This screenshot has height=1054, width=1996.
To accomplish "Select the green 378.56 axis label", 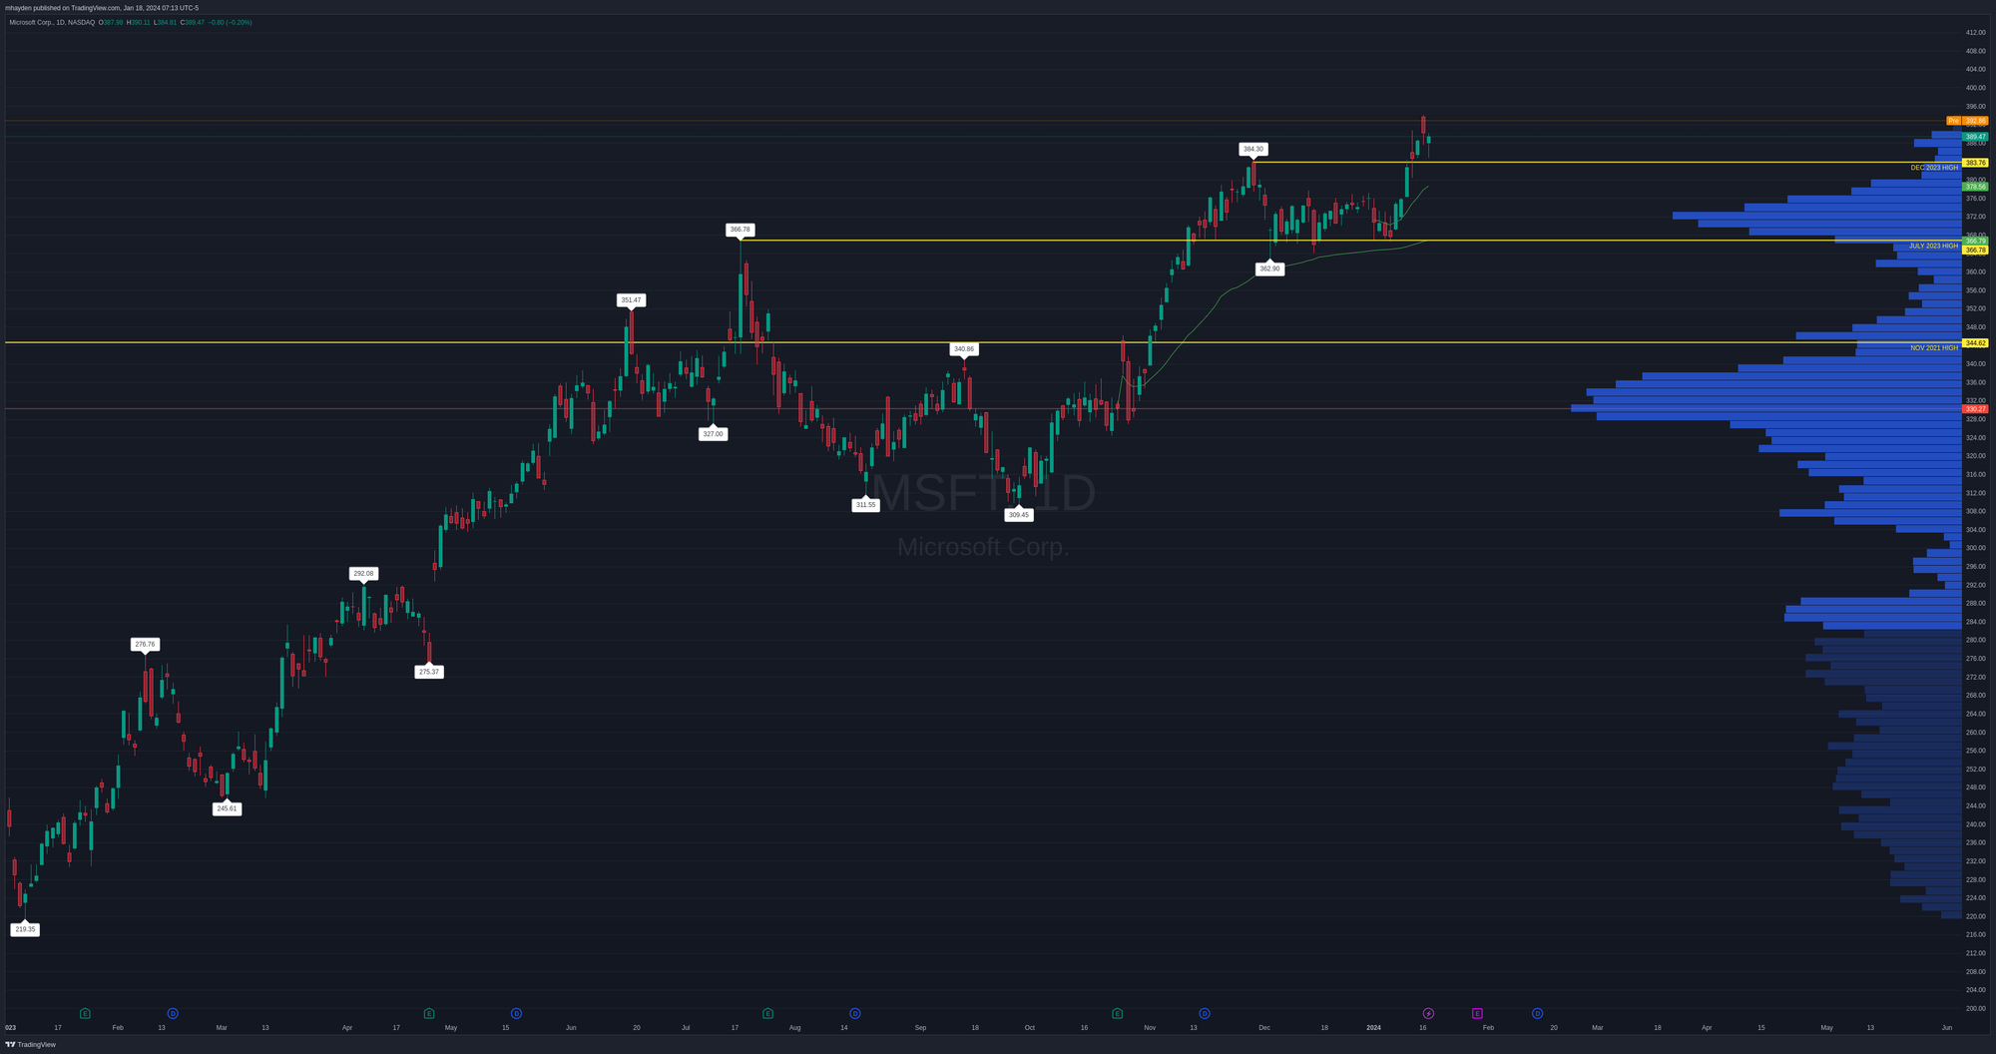I will click(x=1976, y=187).
